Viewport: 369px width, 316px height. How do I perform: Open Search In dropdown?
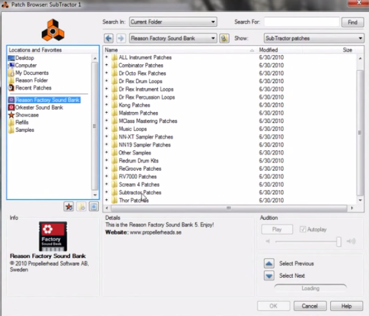click(x=173, y=22)
